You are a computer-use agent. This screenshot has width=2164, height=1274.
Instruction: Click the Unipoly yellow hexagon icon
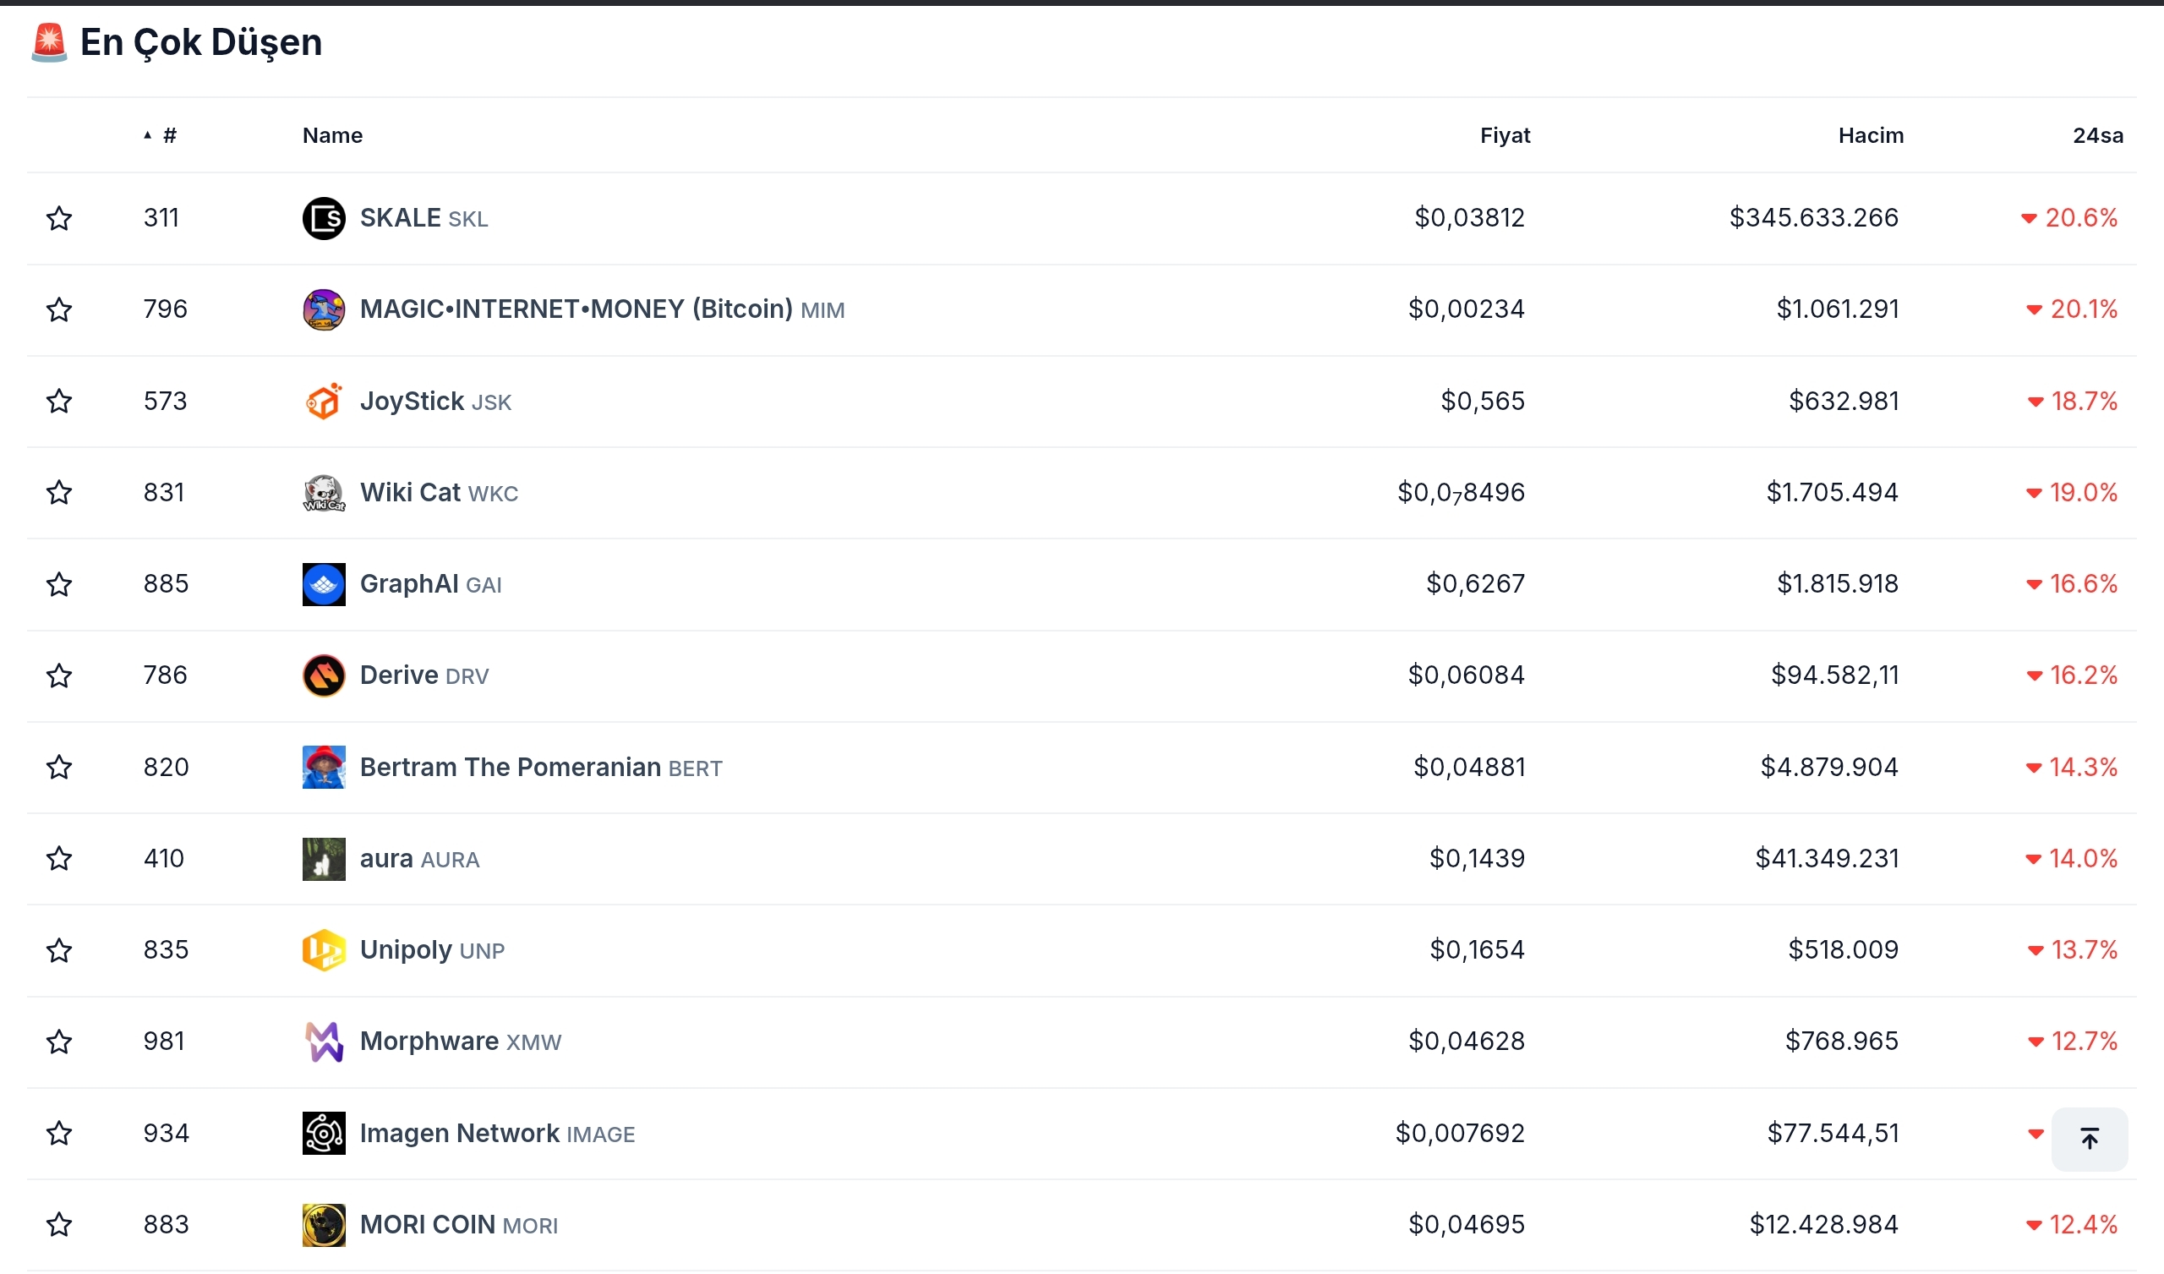pos(324,950)
